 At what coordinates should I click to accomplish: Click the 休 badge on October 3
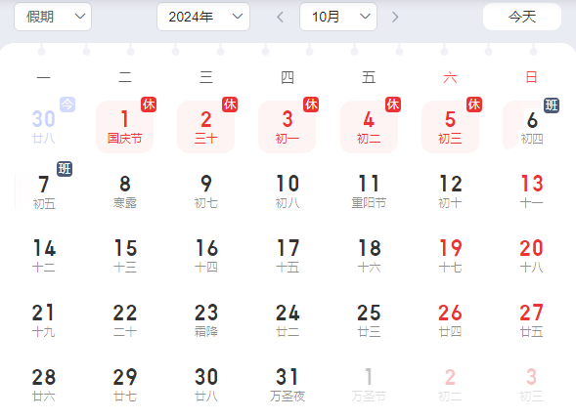pyautogui.click(x=311, y=105)
